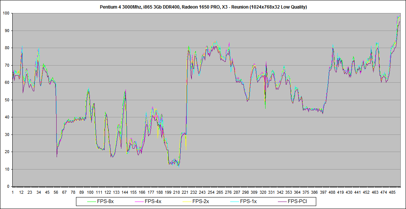
Task: Click the y-axis label 60
Action: tap(7, 83)
